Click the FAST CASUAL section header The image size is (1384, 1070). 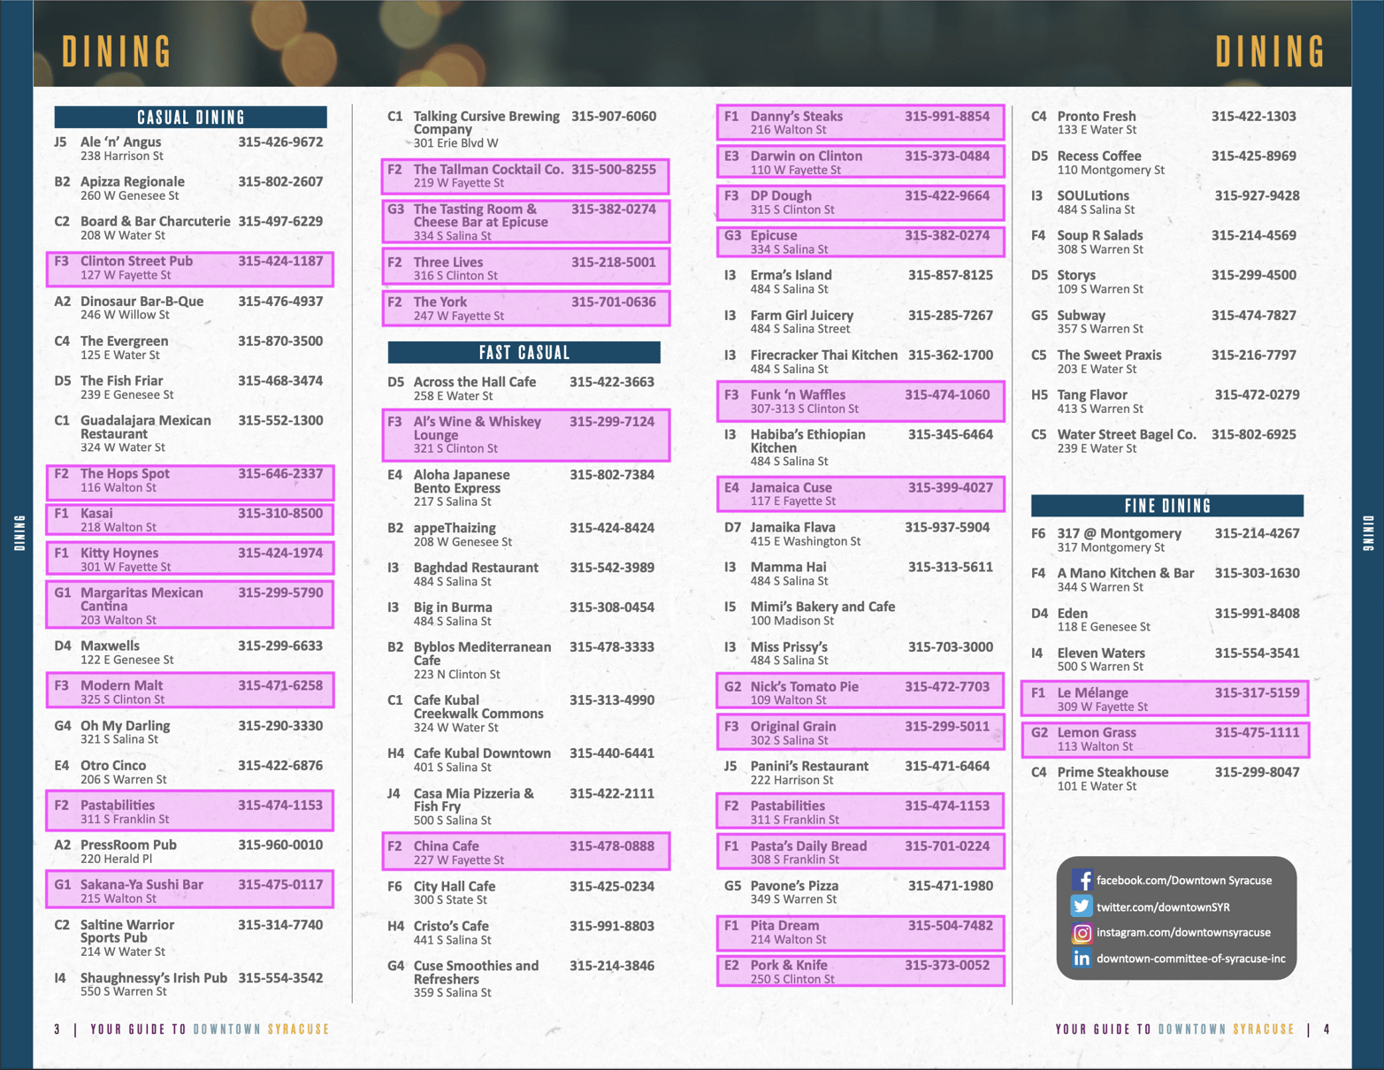coord(524,353)
